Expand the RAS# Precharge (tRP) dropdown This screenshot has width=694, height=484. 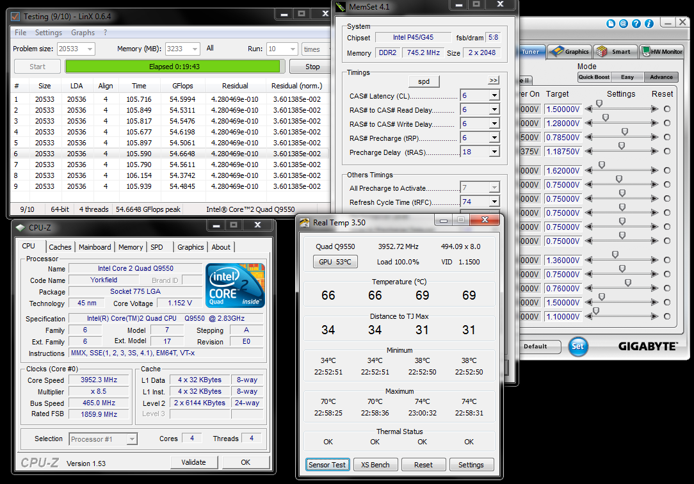pos(494,138)
